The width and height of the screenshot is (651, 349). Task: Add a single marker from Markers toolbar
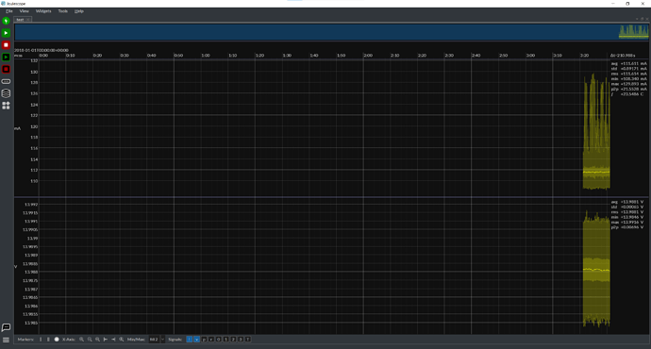point(41,340)
